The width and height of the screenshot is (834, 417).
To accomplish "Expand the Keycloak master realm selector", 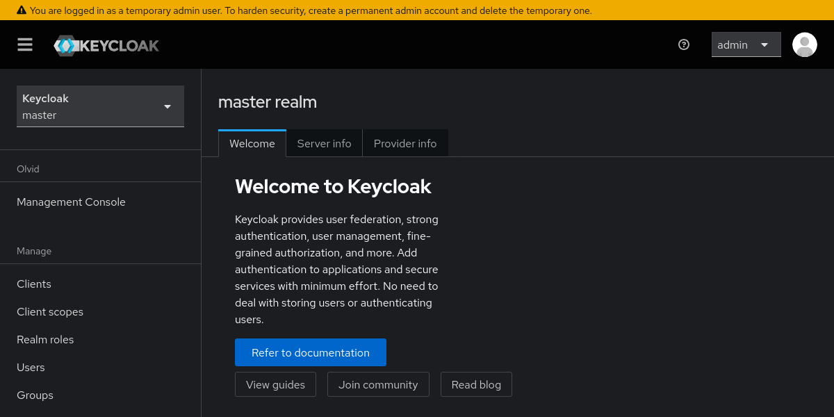I will pyautogui.click(x=100, y=106).
